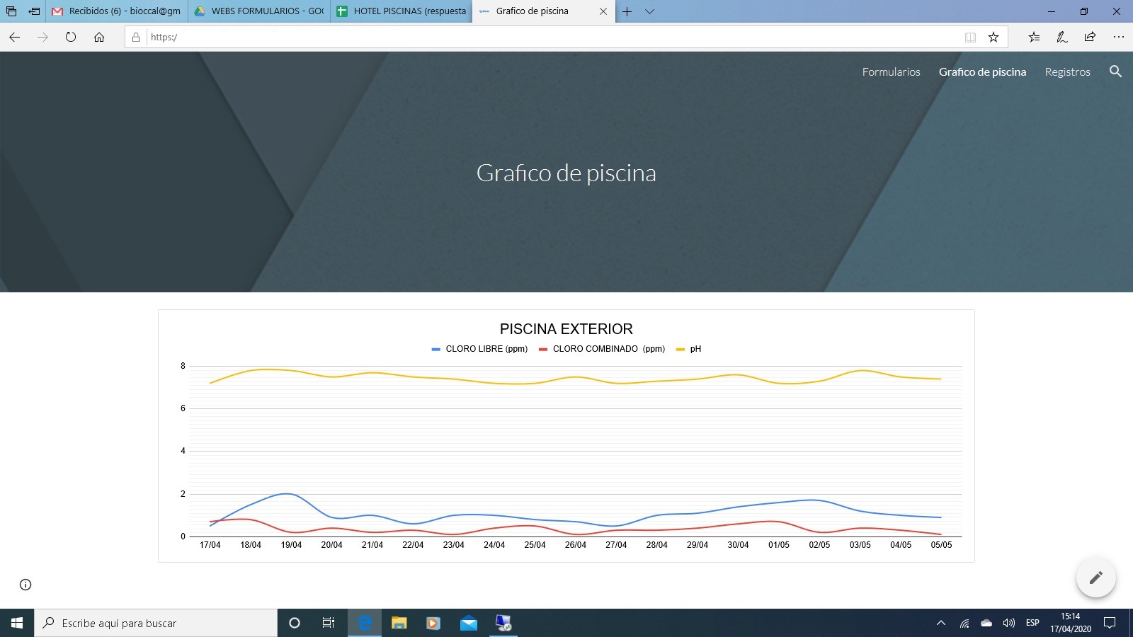Click the address bar URL field
Image resolution: width=1133 pixels, height=637 pixels.
[x=552, y=37]
